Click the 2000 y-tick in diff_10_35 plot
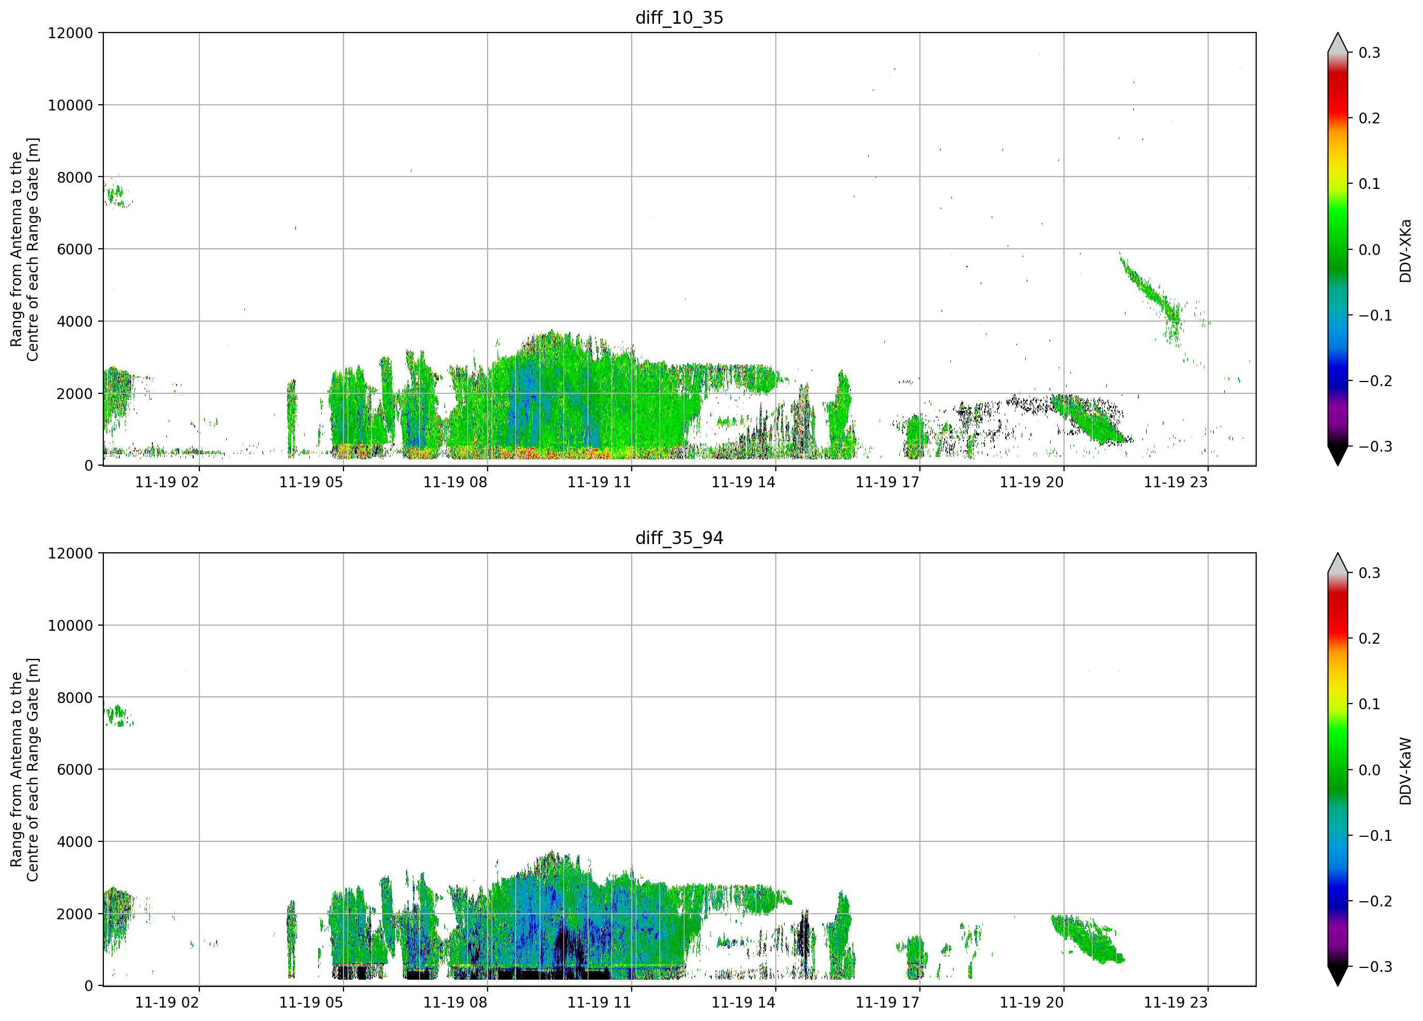The height and width of the screenshot is (1021, 1423). [x=75, y=393]
